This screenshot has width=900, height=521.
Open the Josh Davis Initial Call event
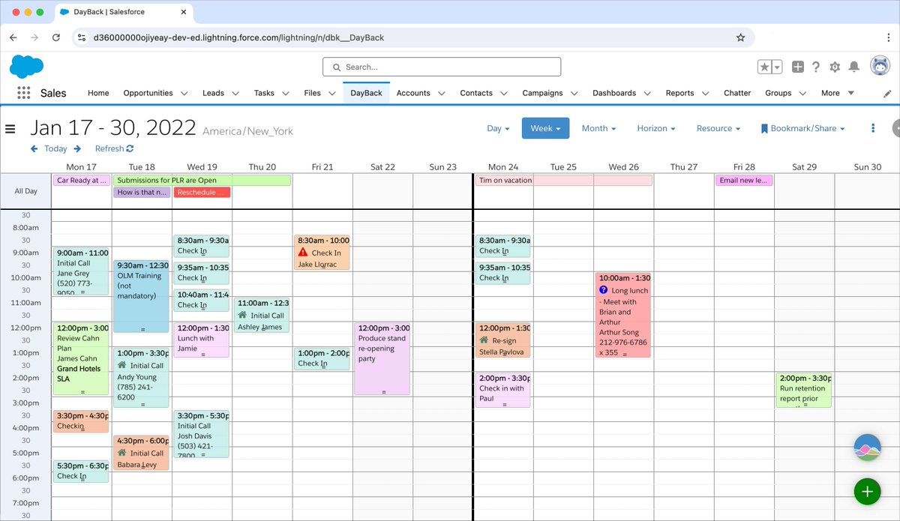[202, 433]
